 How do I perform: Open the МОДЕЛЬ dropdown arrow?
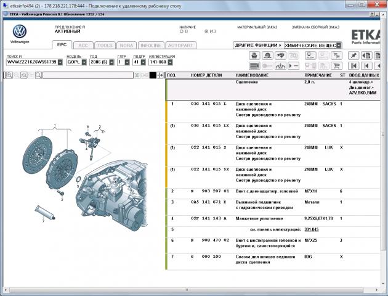pyautogui.click(x=84, y=62)
